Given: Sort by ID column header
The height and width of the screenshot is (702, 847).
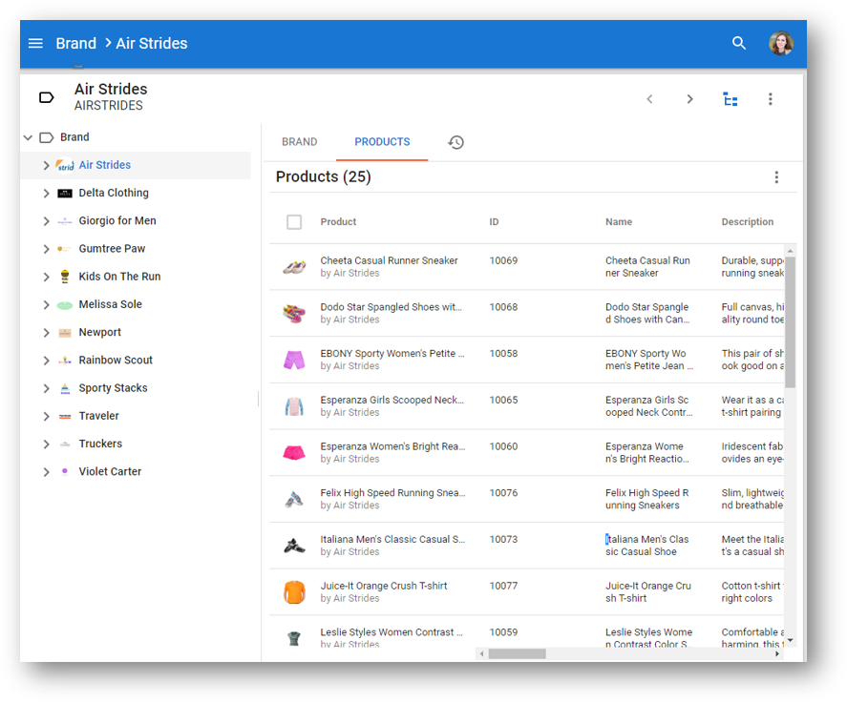Looking at the screenshot, I should point(494,222).
